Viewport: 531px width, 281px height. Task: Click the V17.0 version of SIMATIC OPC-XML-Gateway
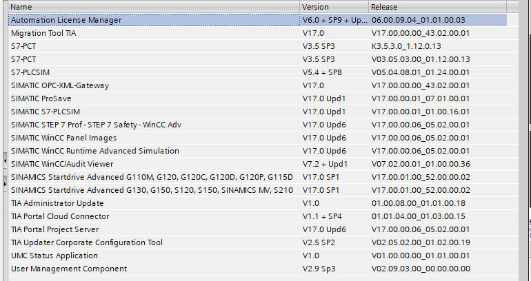point(313,85)
